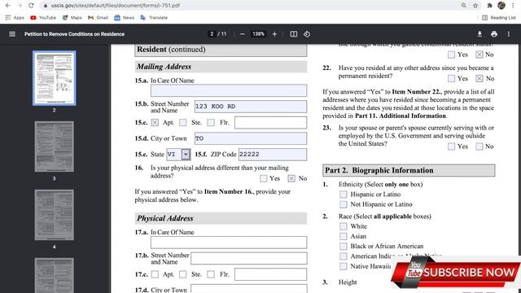Click the browser forward arrow
Screen dimensions: 521x293
pyautogui.click(x=20, y=6)
